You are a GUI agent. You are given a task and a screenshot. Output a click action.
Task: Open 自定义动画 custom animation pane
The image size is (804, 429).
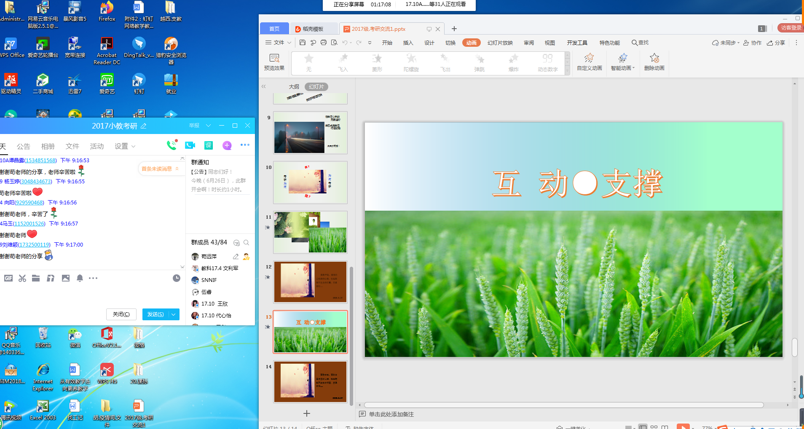[x=589, y=62]
